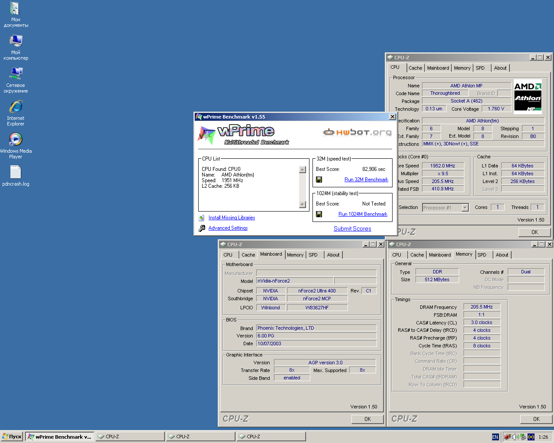The width and height of the screenshot is (554, 443).
Task: Click the DRAM Frequency 205.5 MHz value
Action: (x=482, y=307)
